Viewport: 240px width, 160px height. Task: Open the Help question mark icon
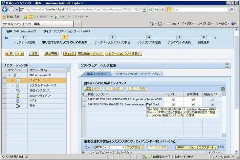pyautogui.click(x=233, y=24)
